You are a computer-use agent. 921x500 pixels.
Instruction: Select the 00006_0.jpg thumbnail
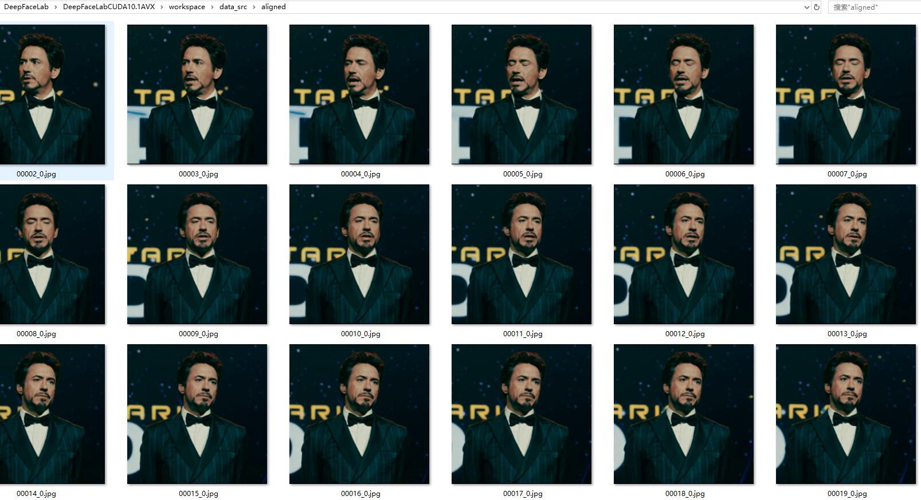pos(684,95)
